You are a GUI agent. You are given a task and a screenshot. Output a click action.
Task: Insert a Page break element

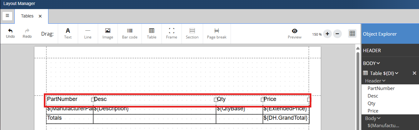[x=217, y=31]
